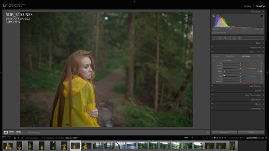The width and height of the screenshot is (269, 151).
Task: Open the Saturation tab in HSL
Action: pos(230,56)
